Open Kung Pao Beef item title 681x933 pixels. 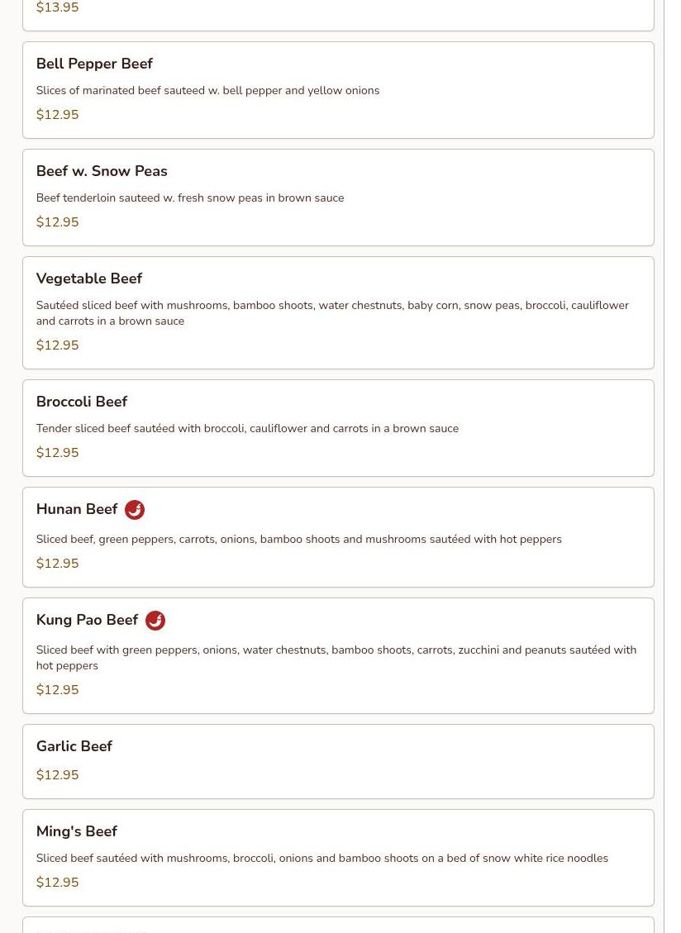[x=87, y=620]
